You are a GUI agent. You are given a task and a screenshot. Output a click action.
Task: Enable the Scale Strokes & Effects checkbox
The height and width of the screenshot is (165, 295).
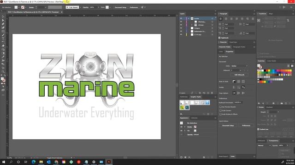click(220, 114)
